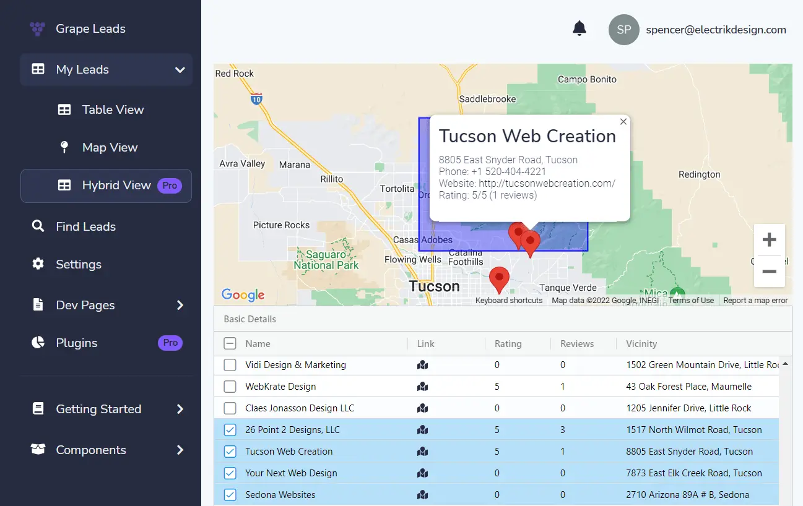Viewport: 803px width, 506px height.
Task: Open map link for Vidi Design & Marketing
Action: (x=423, y=365)
